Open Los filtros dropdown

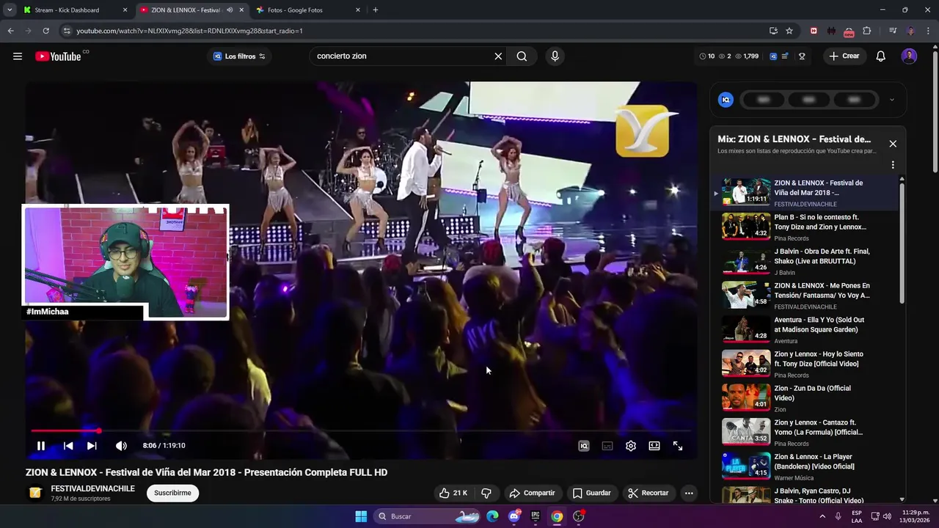point(239,56)
